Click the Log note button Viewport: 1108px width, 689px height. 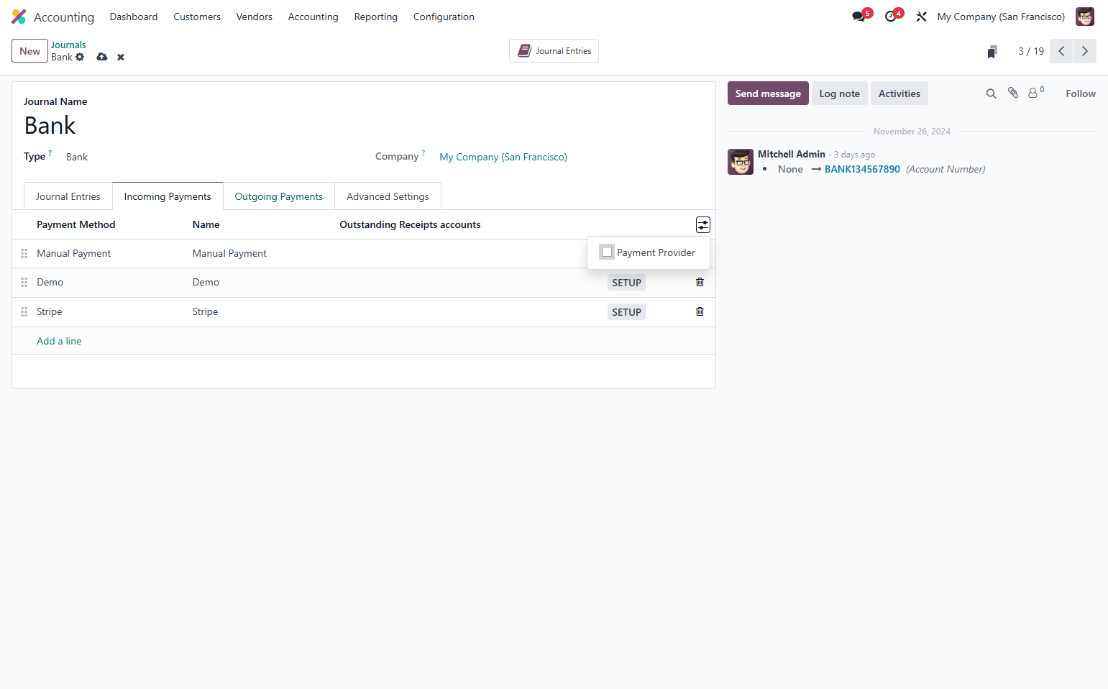pos(839,93)
